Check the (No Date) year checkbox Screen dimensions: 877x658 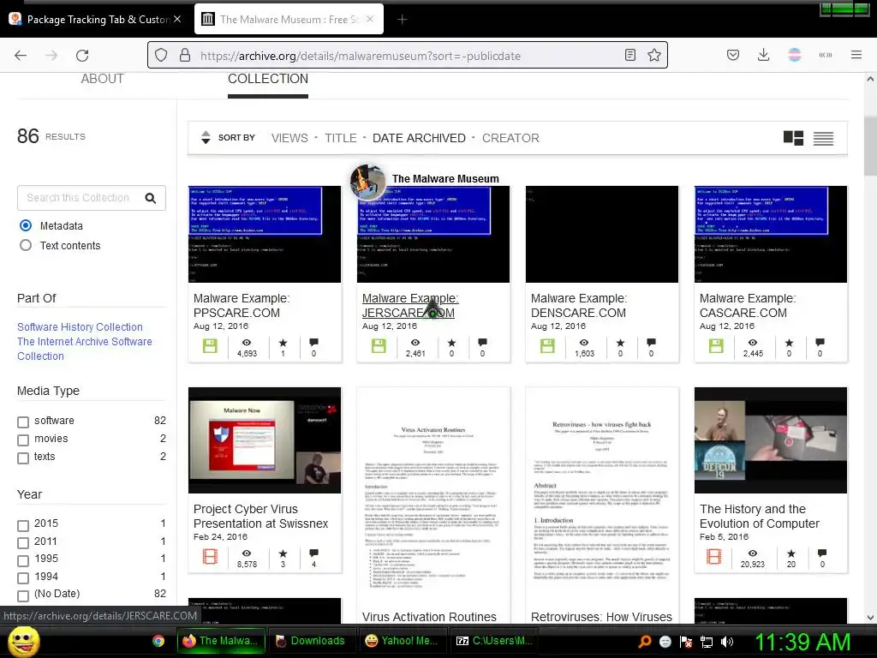tap(23, 595)
